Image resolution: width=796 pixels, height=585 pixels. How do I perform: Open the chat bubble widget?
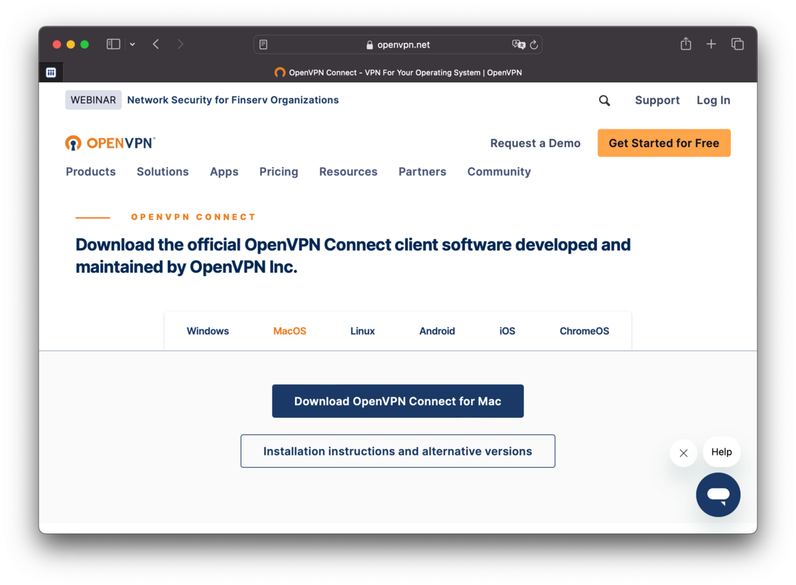tap(718, 495)
